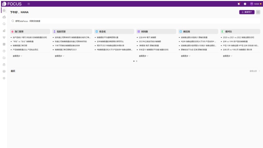Click the blue icon of 圈范围
The height and width of the screenshot is (148, 263).
[x=181, y=31]
